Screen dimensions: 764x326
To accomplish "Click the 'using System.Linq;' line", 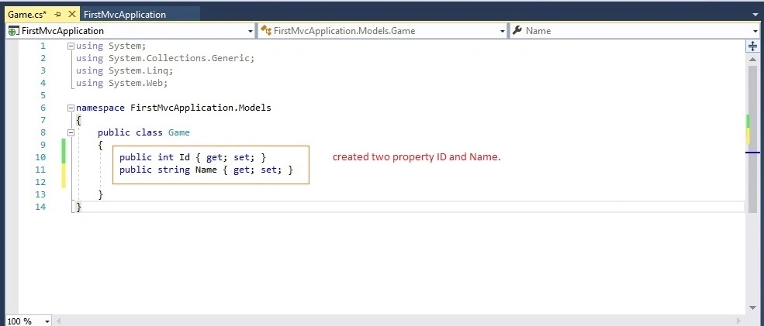I will [124, 70].
